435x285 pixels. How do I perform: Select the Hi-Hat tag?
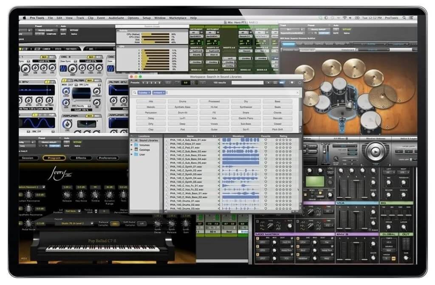tap(214, 107)
